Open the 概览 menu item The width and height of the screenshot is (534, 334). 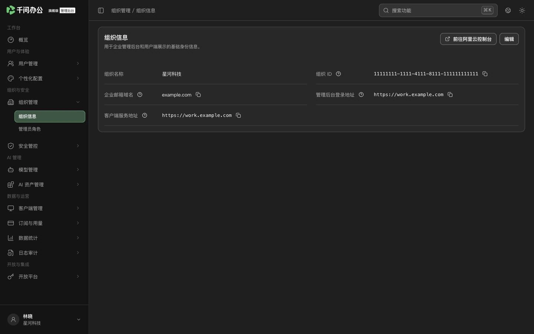(44, 40)
